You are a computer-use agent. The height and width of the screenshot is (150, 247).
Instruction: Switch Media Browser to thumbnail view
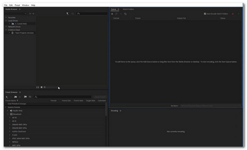pyautogui.click(x=41, y=87)
